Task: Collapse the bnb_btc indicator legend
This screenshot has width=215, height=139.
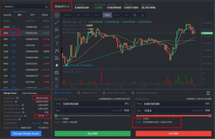Action: point(64,22)
